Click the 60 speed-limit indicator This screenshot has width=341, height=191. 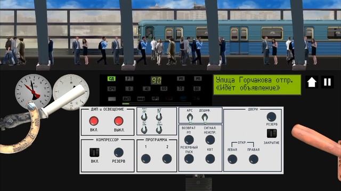(x=164, y=89)
